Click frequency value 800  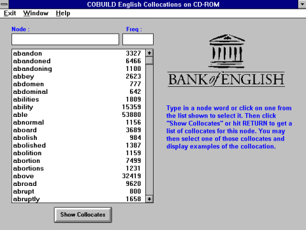click(x=135, y=191)
